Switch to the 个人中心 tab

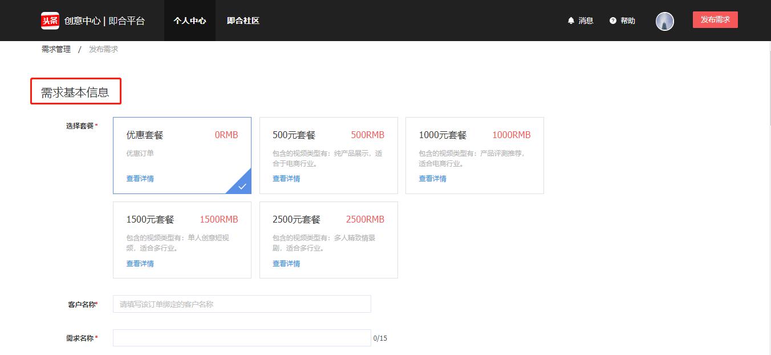pyautogui.click(x=189, y=21)
